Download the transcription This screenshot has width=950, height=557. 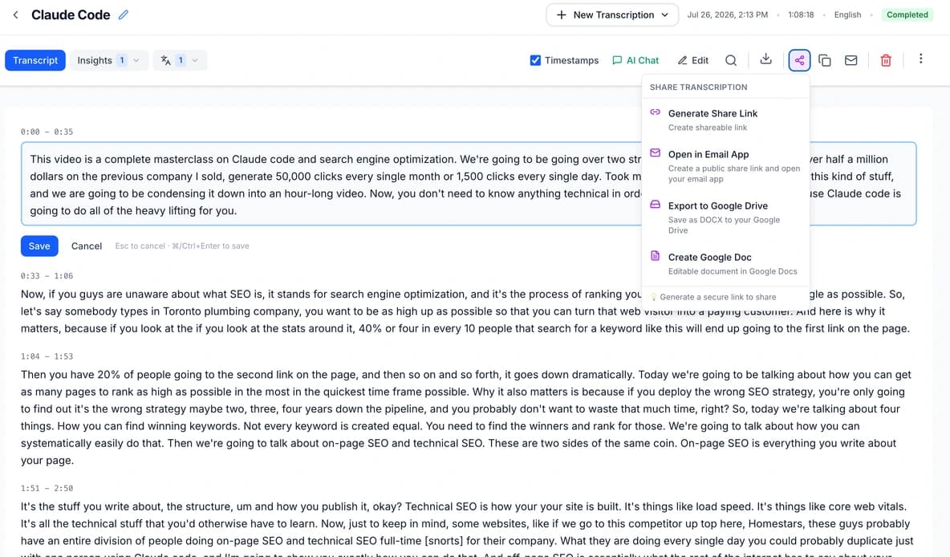tap(765, 59)
